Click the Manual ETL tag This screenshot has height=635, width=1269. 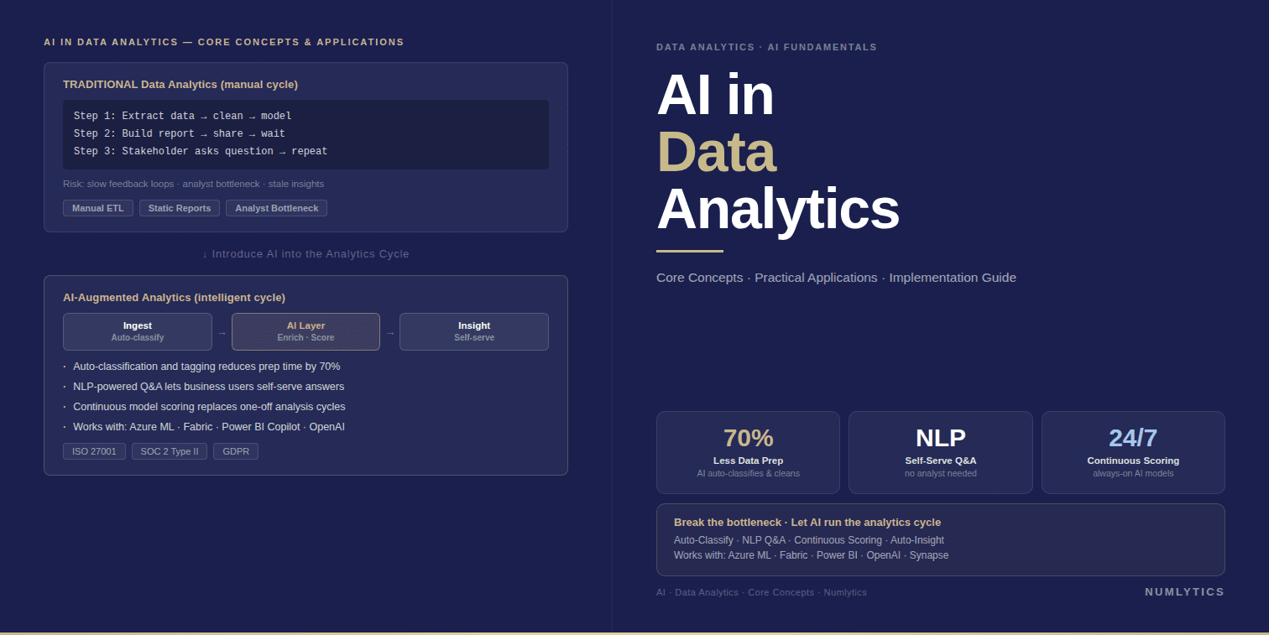click(x=98, y=208)
